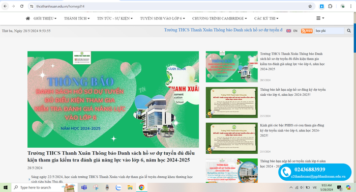Viewport: 356px width, 192px height.
Task: Open link 'Kính gửi các bậc PHHS có con'
Action: [292, 130]
